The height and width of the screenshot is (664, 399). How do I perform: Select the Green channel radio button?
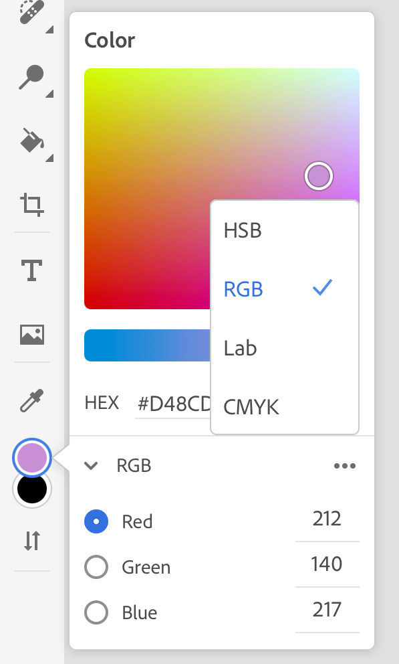pyautogui.click(x=96, y=566)
